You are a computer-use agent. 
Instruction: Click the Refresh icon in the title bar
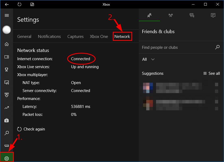[x=19, y=4]
